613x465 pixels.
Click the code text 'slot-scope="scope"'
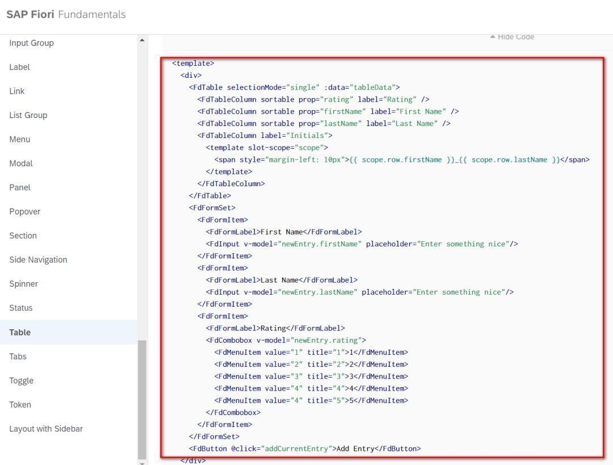[286, 148]
